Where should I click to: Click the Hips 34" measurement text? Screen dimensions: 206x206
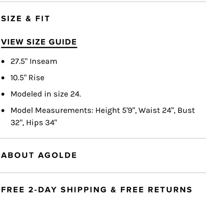click(42, 123)
